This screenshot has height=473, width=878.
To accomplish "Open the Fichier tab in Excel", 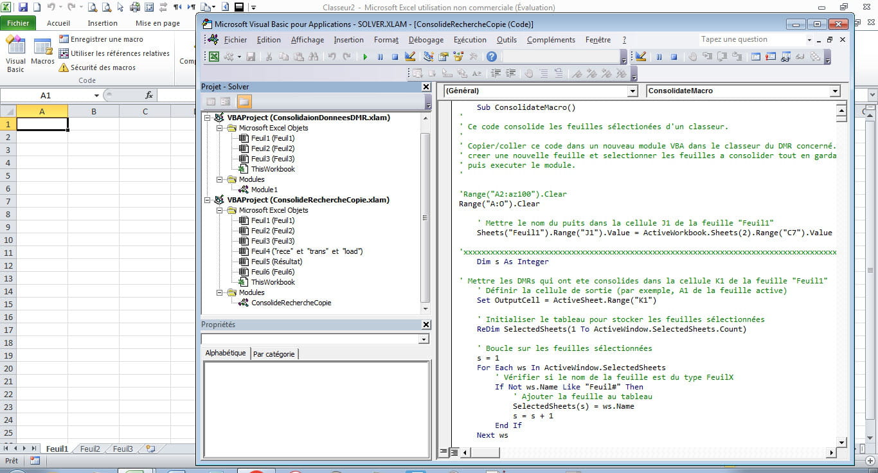I will point(18,23).
